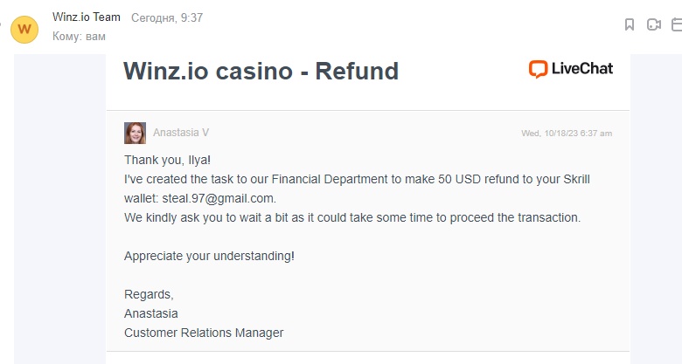The width and height of the screenshot is (682, 364).
Task: Click the "Winz.io casino - Refund" heading
Action: tap(261, 72)
